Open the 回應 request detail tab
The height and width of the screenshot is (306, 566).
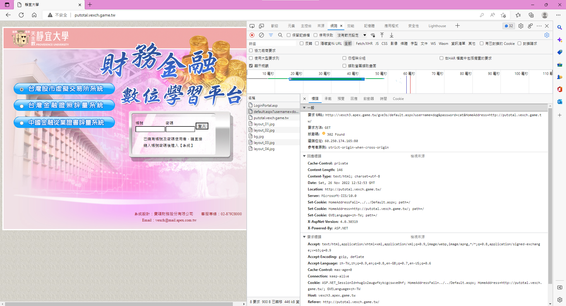tap(354, 99)
